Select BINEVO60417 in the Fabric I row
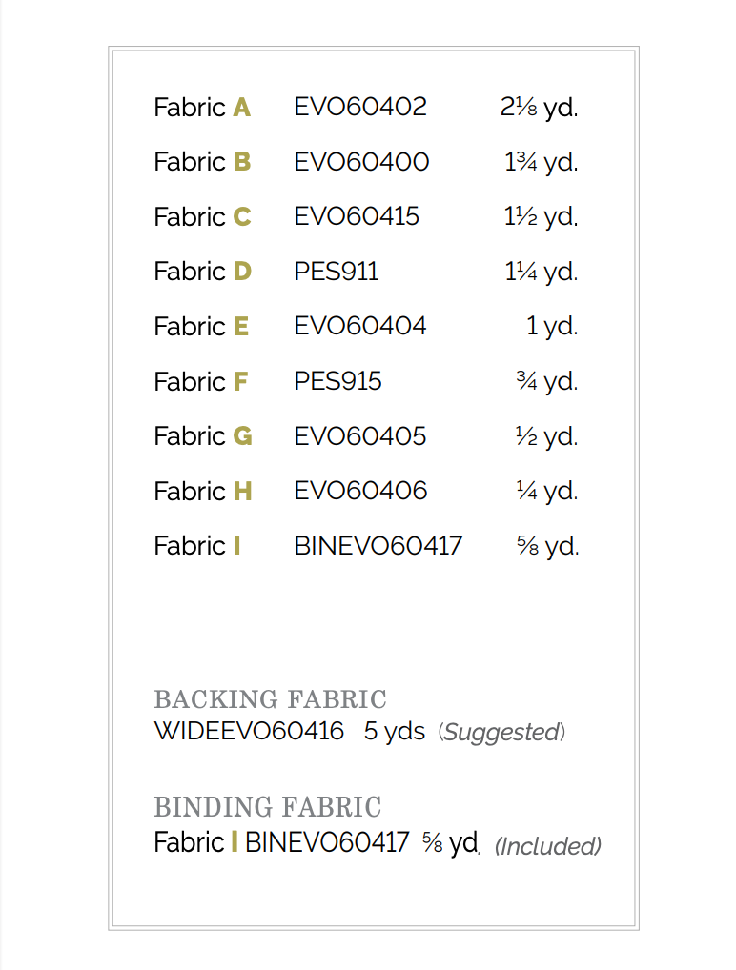This screenshot has width=736, height=970. [x=378, y=546]
